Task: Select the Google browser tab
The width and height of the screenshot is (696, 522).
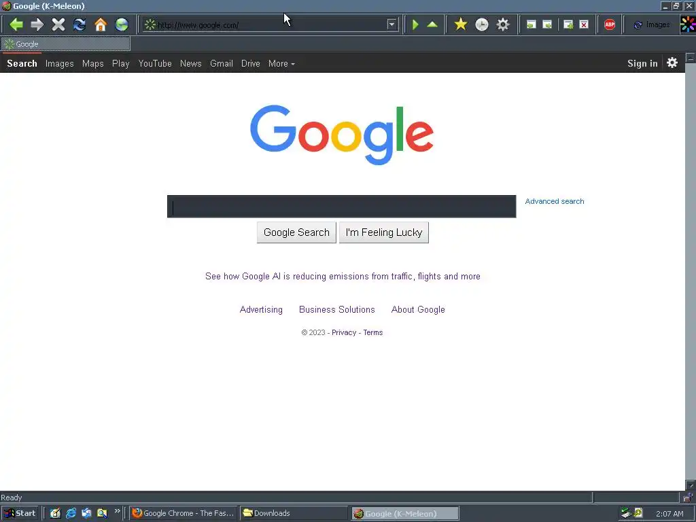Action: [66, 44]
